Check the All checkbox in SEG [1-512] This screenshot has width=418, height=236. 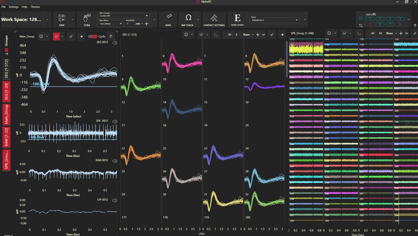click(225, 35)
